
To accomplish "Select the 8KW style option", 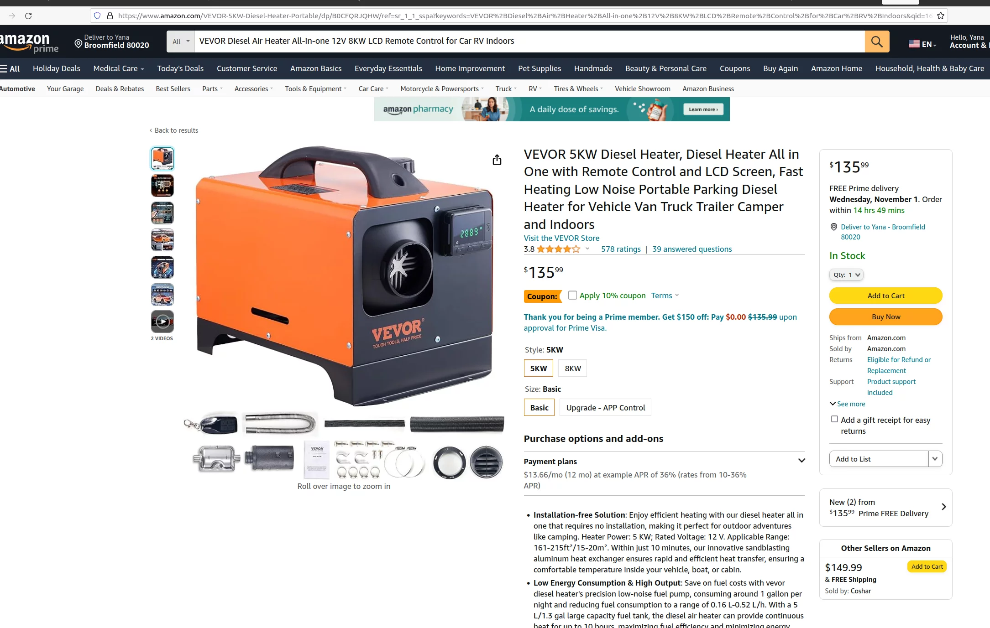I will [x=573, y=368].
